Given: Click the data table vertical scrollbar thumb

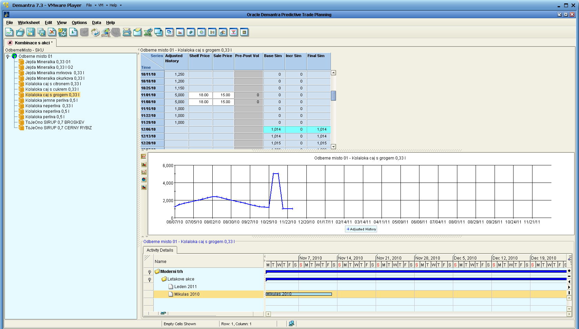Looking at the screenshot, I should tap(333, 96).
